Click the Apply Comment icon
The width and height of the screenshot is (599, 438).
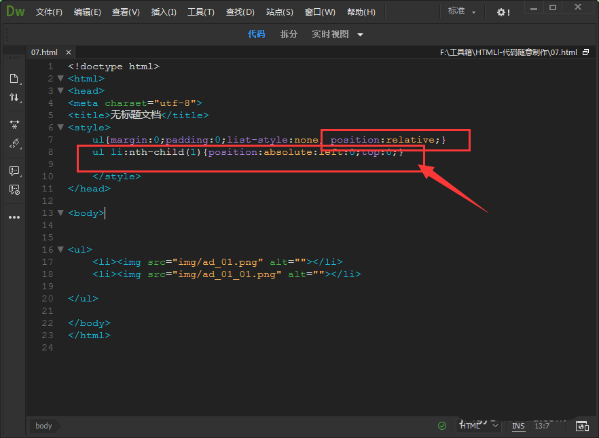click(14, 171)
